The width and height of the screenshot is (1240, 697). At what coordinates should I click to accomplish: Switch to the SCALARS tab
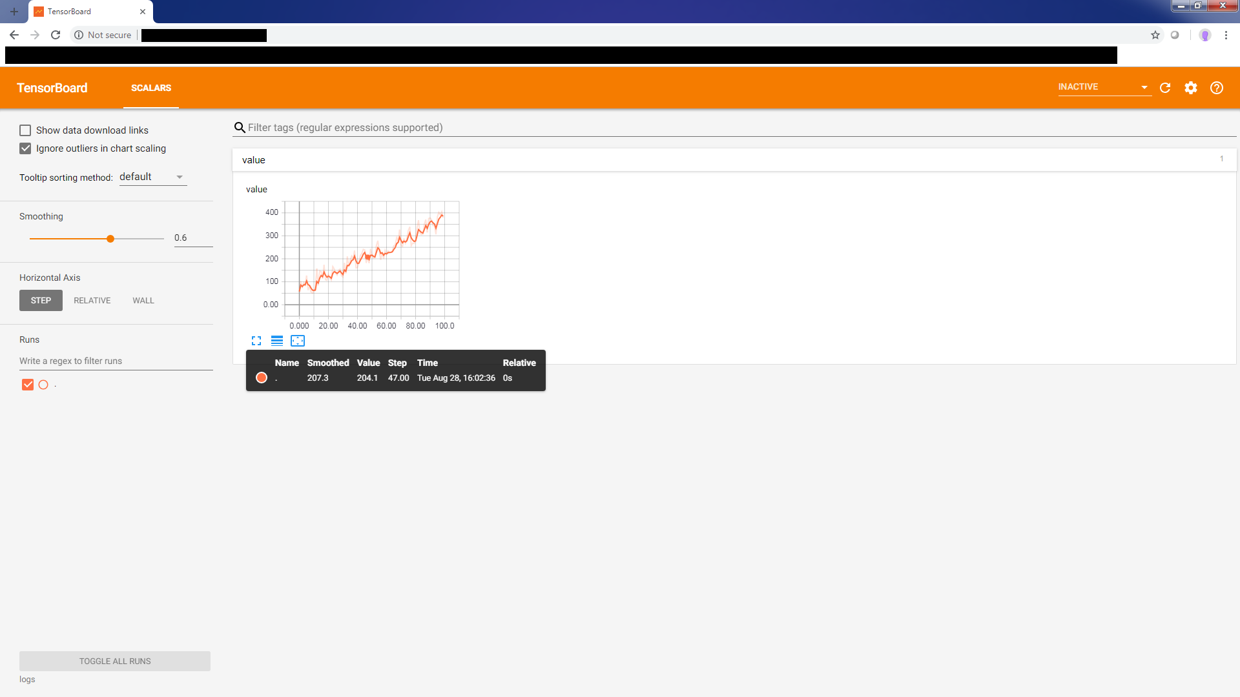tap(151, 88)
